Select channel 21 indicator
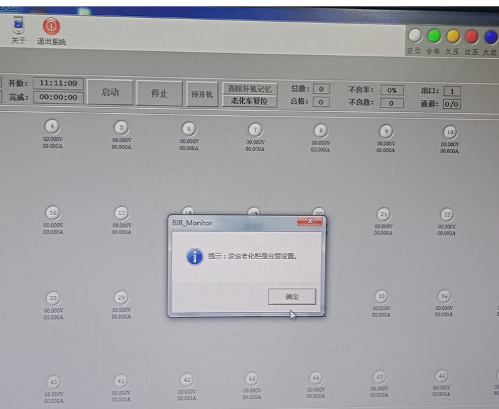 click(x=384, y=214)
